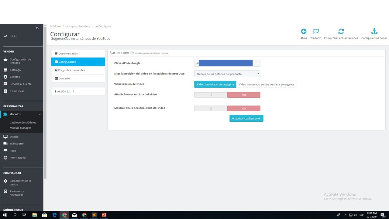Screen dimensions: 389x219
Task: Open the Catálogo store icon
Action: tap(5, 70)
